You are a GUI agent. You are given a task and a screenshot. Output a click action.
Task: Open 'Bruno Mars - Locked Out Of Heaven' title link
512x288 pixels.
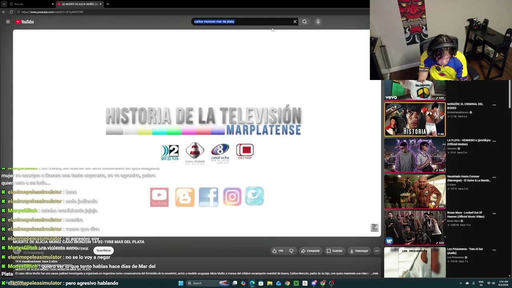466,215
